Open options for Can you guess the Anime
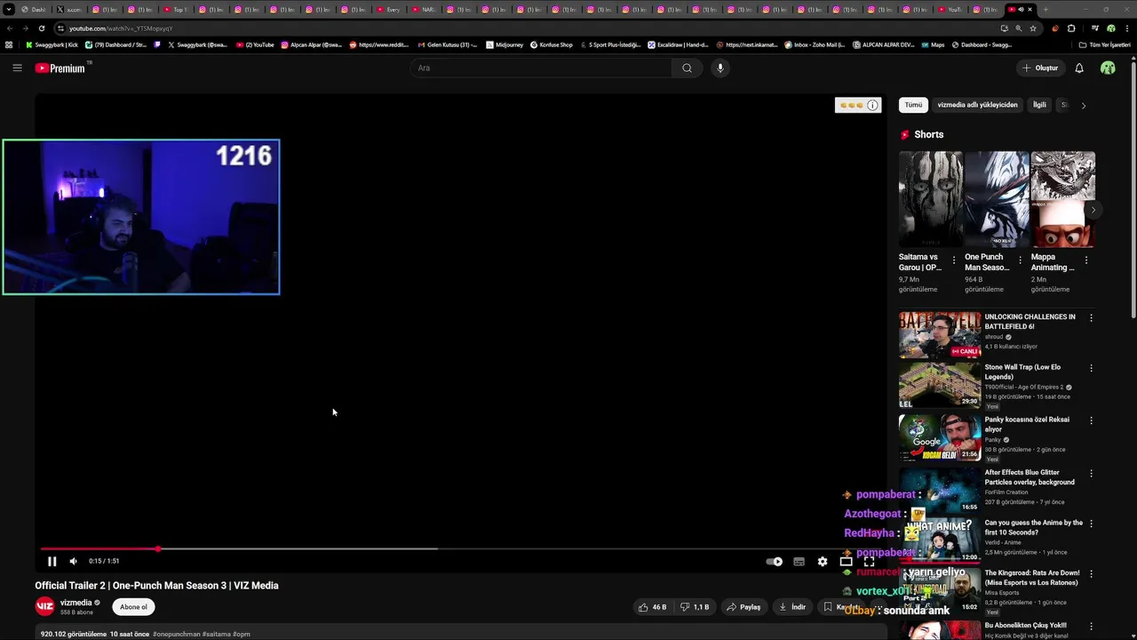Screen dimensions: 1137x640 point(1091,524)
